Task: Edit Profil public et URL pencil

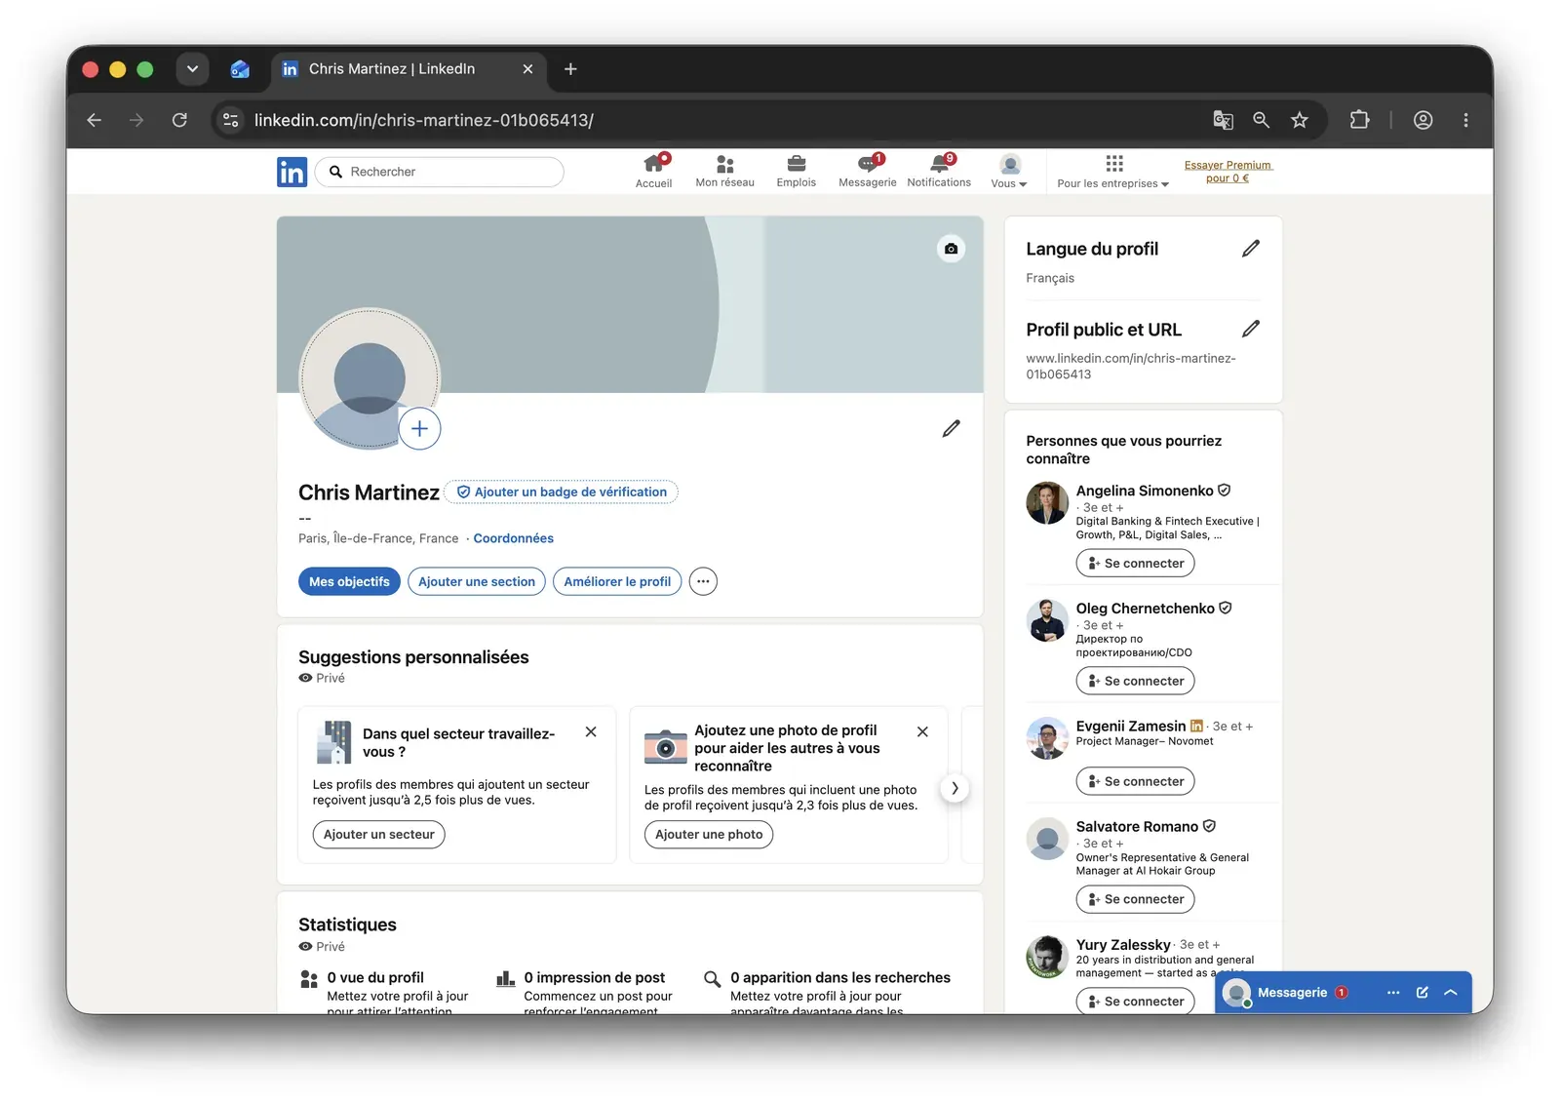Action: click(1251, 329)
